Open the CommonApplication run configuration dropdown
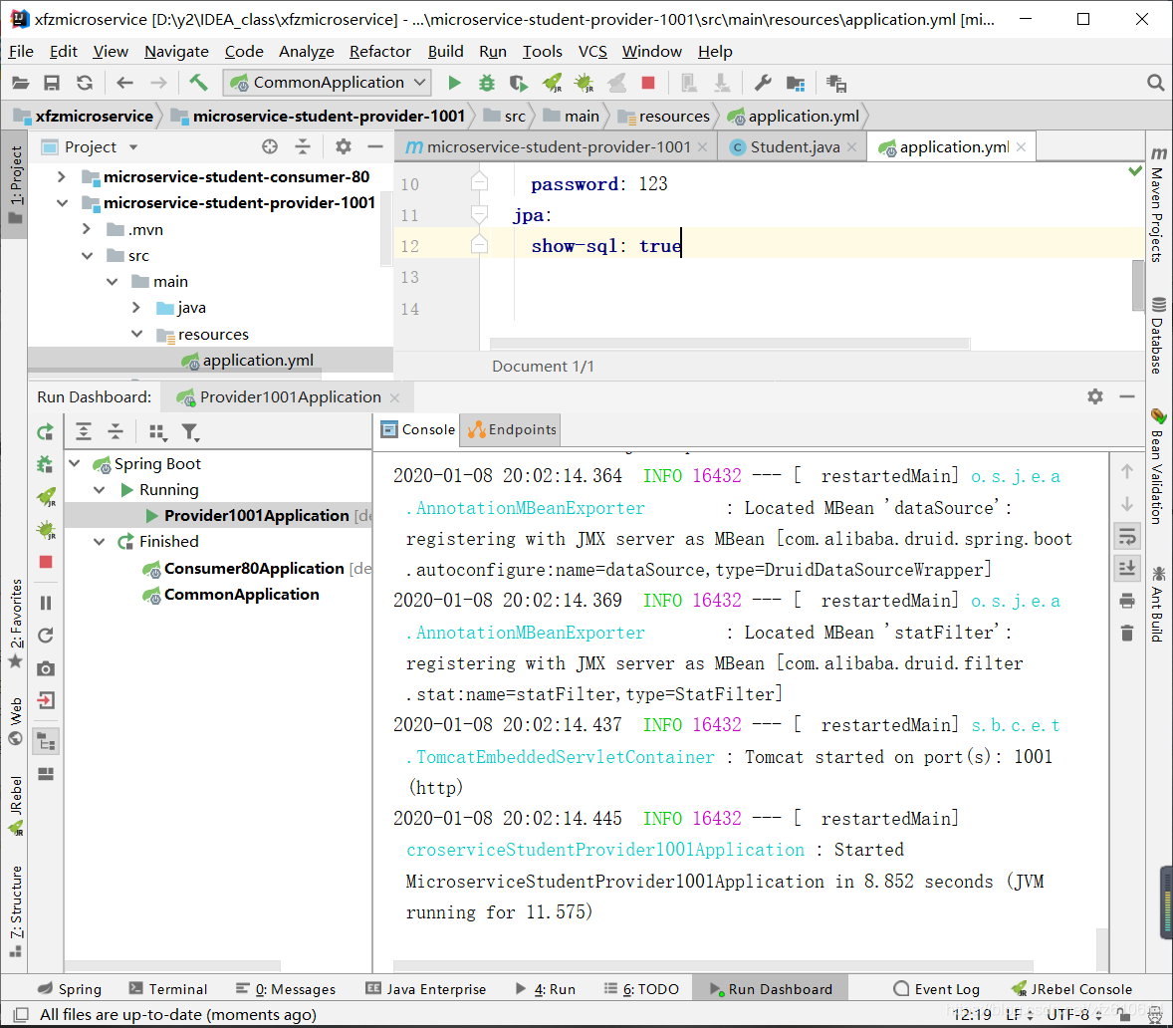Image resolution: width=1173 pixels, height=1028 pixels. 328,83
